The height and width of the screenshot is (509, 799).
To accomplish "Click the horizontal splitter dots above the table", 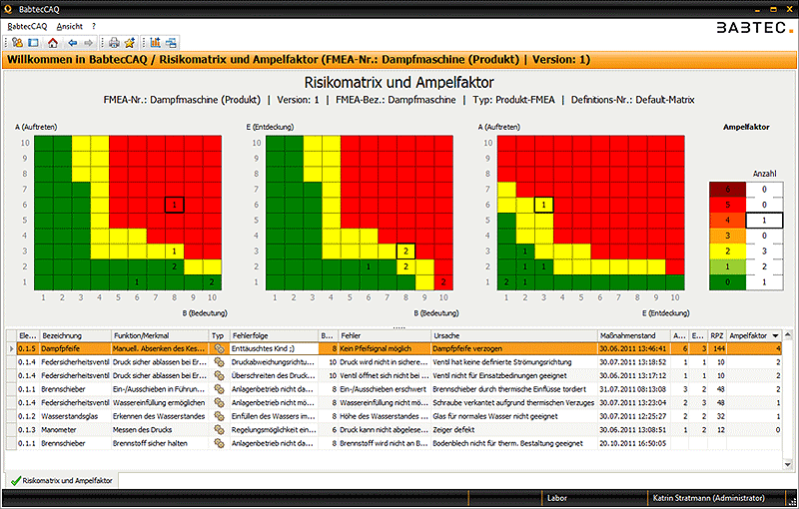I will [399, 327].
